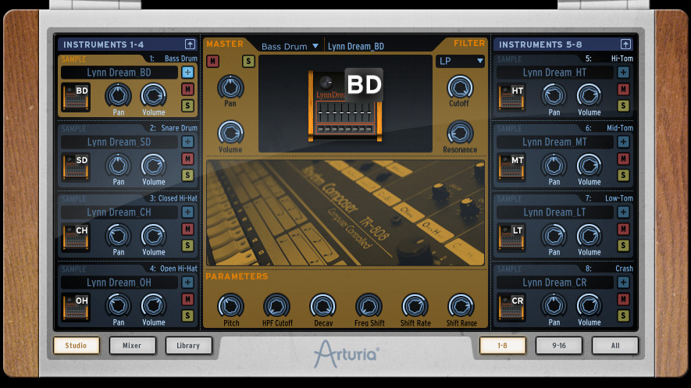691x388 pixels.
Task: Mute the Snare Drum instrument
Action: point(187,159)
